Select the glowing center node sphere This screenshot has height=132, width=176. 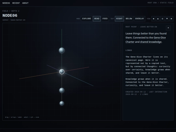[62, 72]
